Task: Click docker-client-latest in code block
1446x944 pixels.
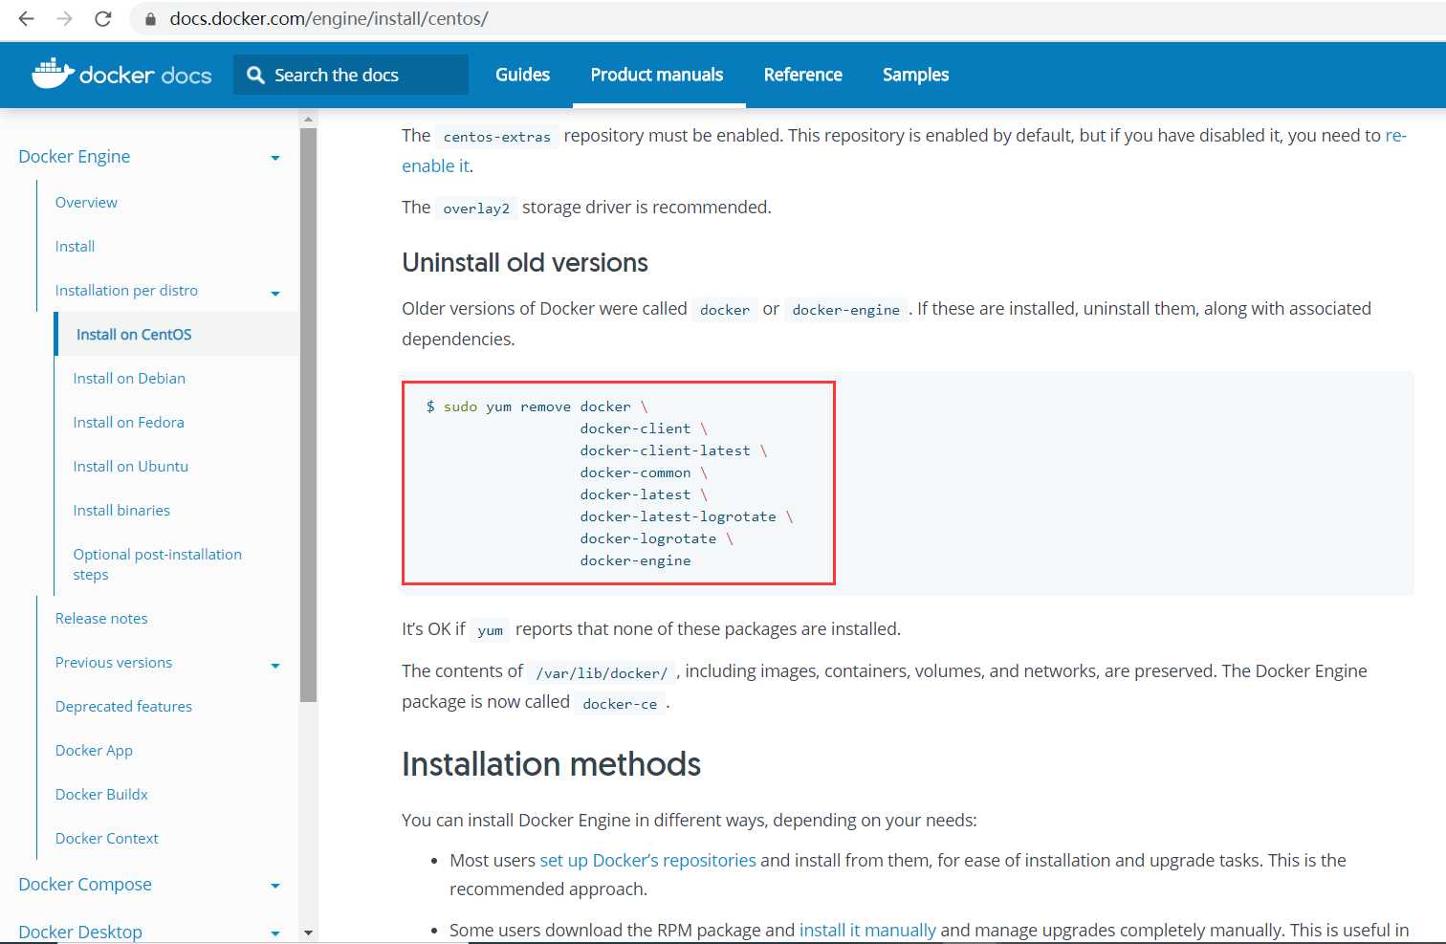Action: tap(665, 450)
